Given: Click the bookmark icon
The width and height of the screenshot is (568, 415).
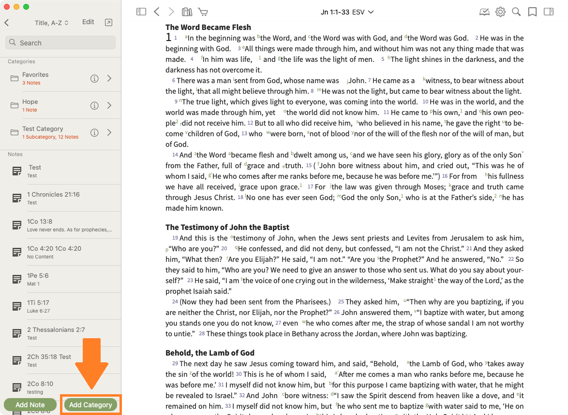Looking at the screenshot, I should click(532, 12).
